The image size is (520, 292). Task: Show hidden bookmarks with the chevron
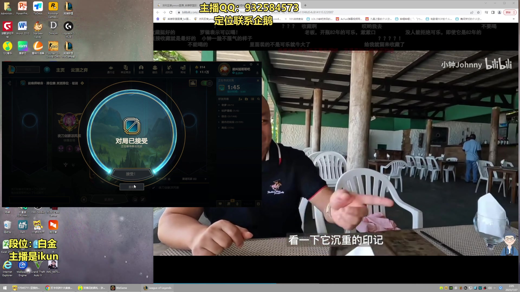click(513, 19)
